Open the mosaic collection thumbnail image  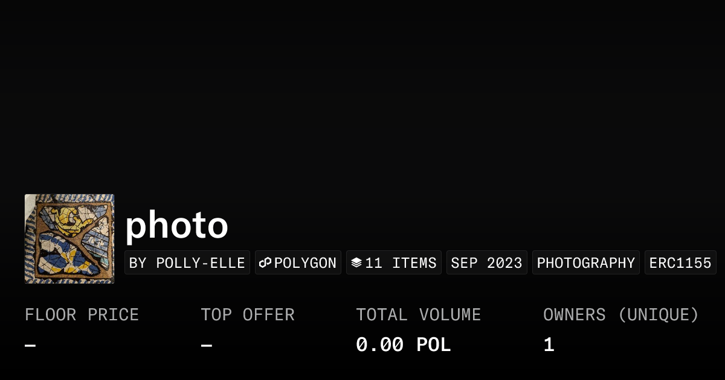[69, 239]
